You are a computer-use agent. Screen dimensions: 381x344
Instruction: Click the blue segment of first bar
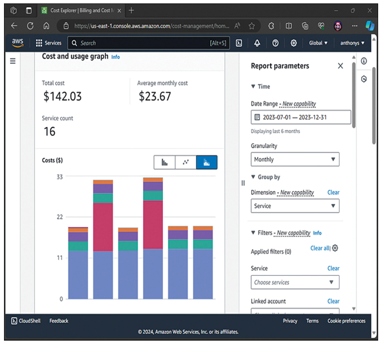(x=78, y=275)
